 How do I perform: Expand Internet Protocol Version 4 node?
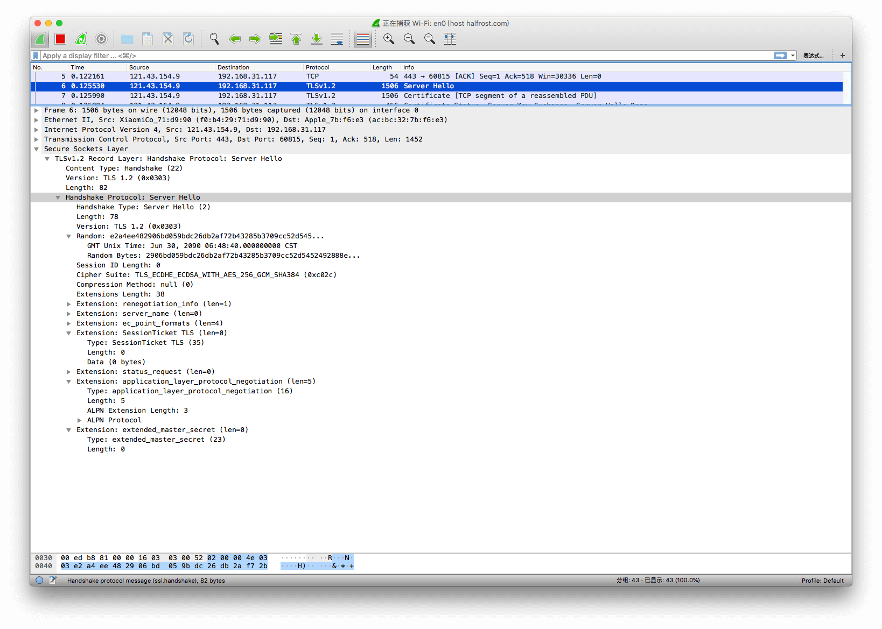click(37, 130)
